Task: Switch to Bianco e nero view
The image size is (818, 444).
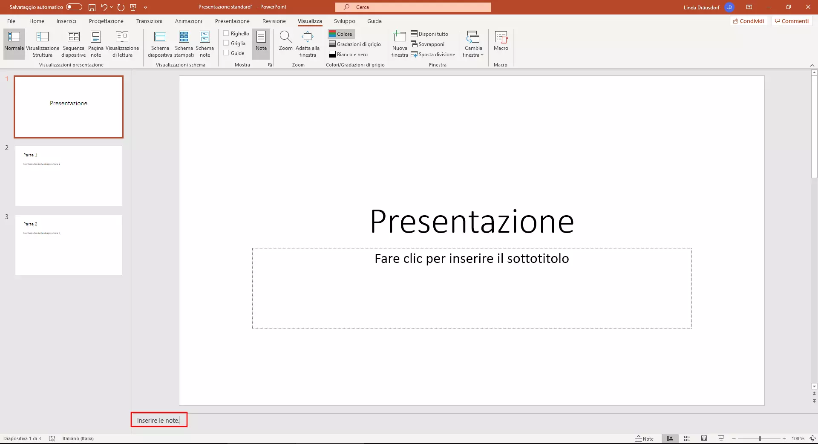Action: pyautogui.click(x=349, y=55)
